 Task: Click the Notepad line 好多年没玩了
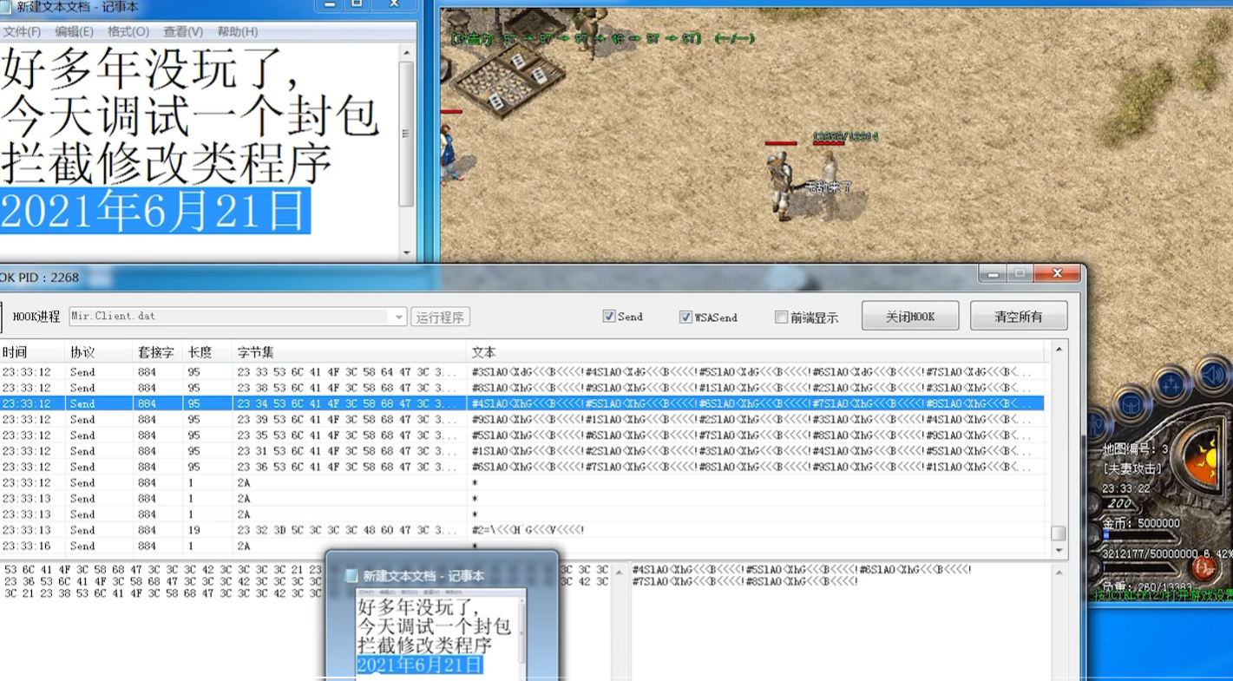click(x=151, y=69)
